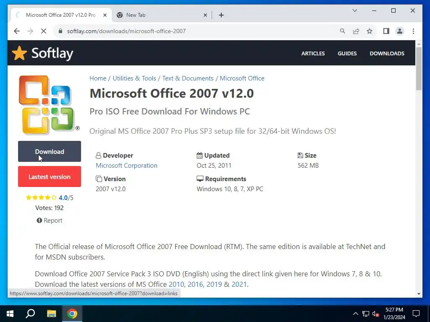This screenshot has width=430, height=322.
Task: Open the Chrome profile avatar
Action: [x=400, y=31]
